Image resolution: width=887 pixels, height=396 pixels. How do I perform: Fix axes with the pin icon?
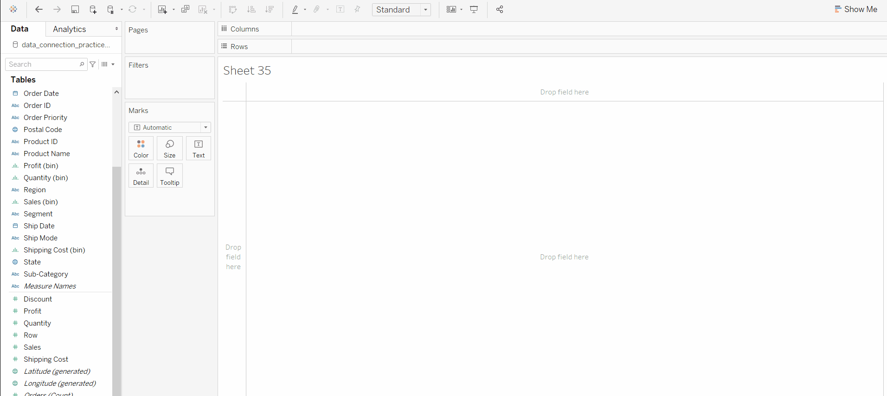pyautogui.click(x=357, y=9)
